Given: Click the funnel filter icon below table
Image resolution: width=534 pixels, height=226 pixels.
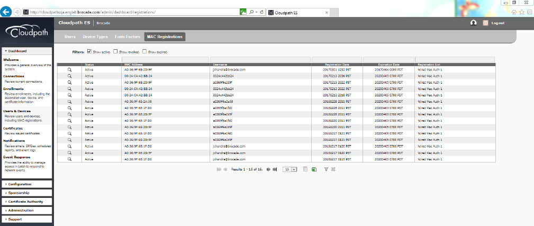Looking at the screenshot, I should point(326,169).
